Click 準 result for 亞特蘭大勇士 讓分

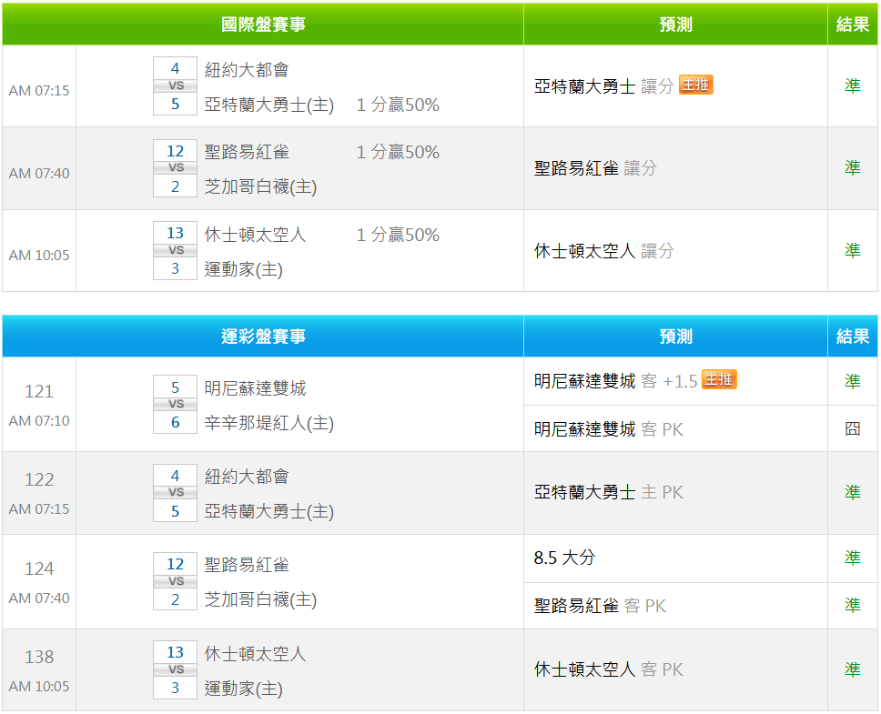(x=853, y=85)
